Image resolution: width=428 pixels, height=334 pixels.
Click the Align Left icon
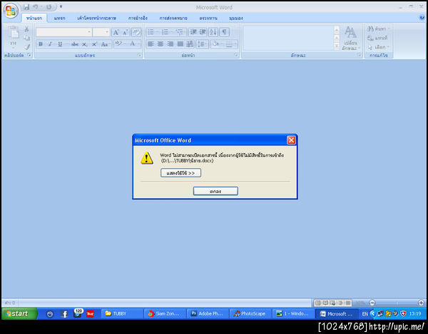click(151, 44)
